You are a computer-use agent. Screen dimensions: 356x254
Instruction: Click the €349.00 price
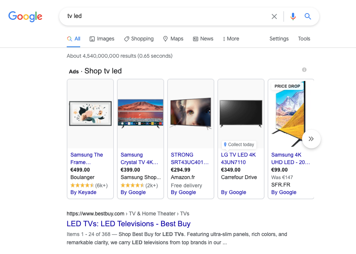pos(231,170)
